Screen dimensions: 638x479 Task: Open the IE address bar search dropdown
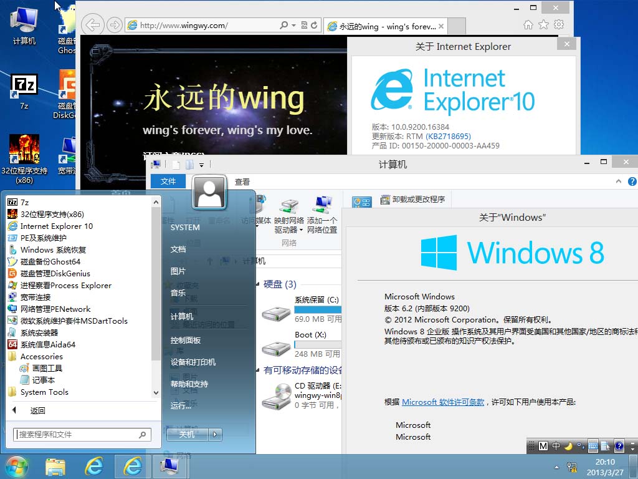point(293,25)
